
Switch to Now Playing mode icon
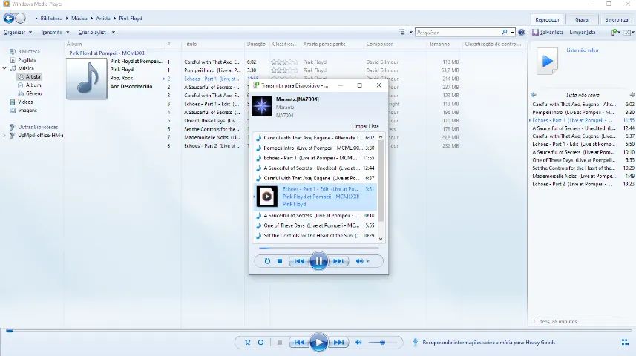tap(625, 343)
